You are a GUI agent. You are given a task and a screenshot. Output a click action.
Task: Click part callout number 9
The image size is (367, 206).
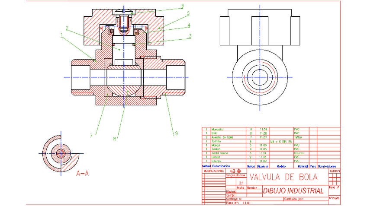tap(176, 133)
